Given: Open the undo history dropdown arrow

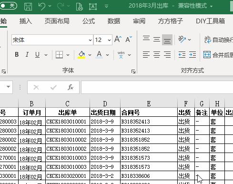Looking at the screenshot, I should 50,6.
